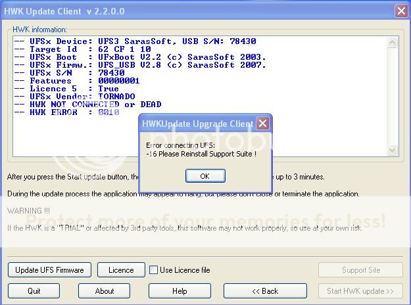Image resolution: width=411 pixels, height=305 pixels.
Task: Click the HWK information scroll down arrow
Action: pos(393,150)
